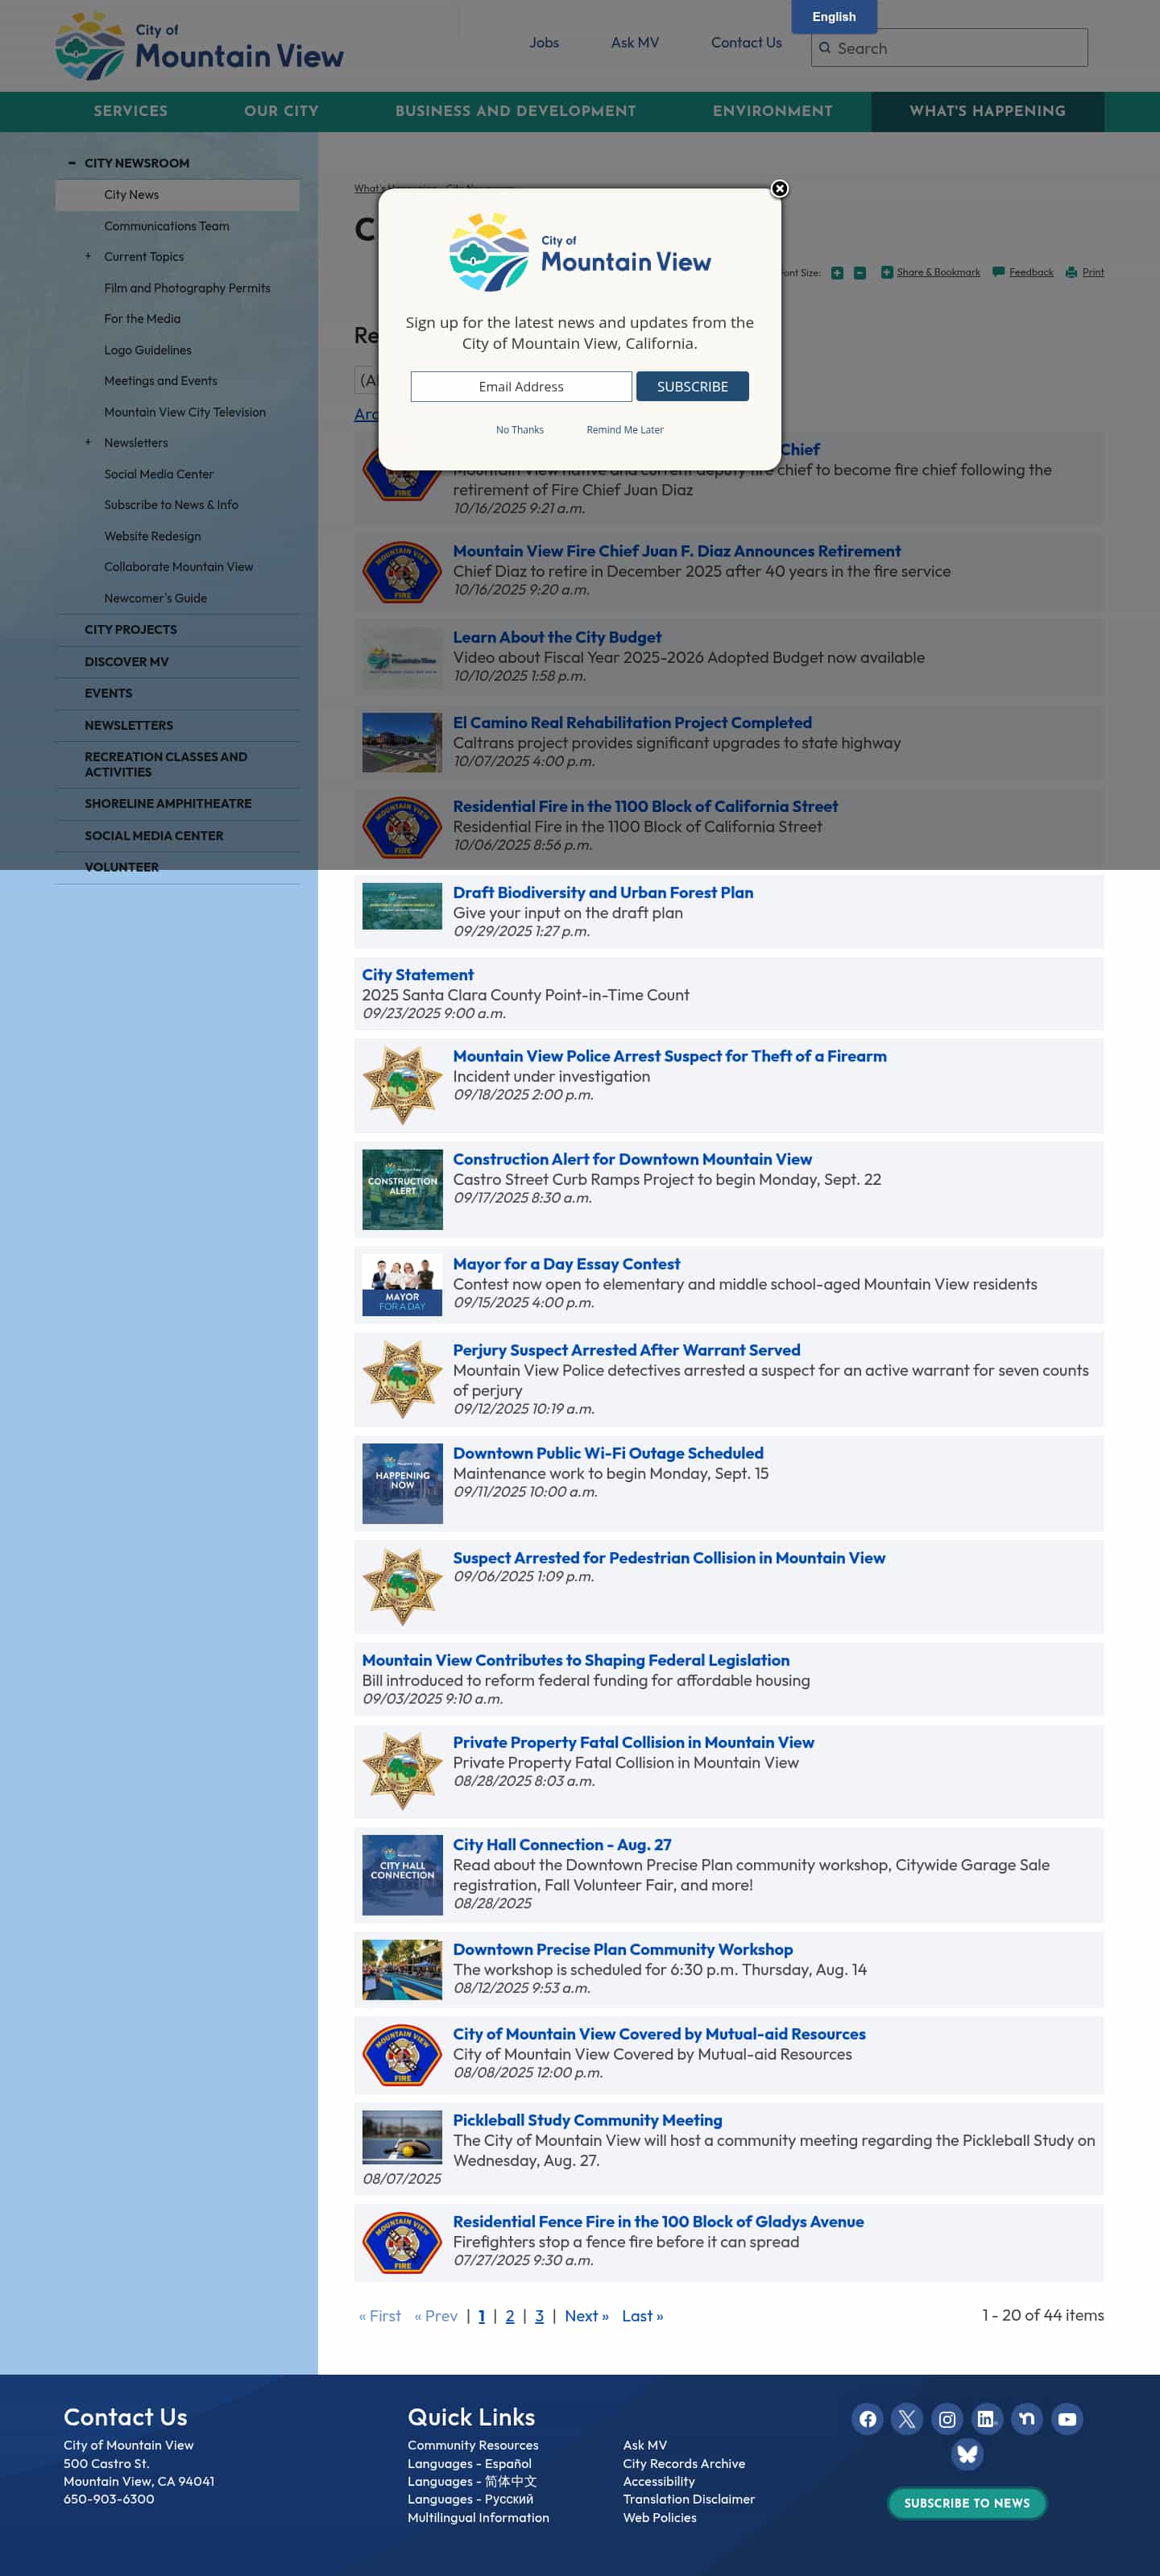Go to page 3 of news results

[539, 2316]
